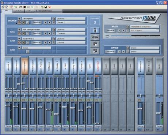168x135 pixels.
Task: Open FX C plugin selection dropdown arrow
Action: click(19, 48)
